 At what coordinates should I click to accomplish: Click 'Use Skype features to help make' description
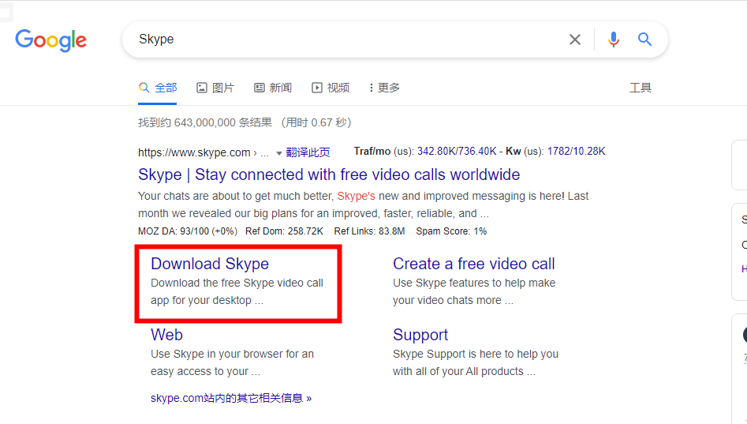pyautogui.click(x=474, y=291)
